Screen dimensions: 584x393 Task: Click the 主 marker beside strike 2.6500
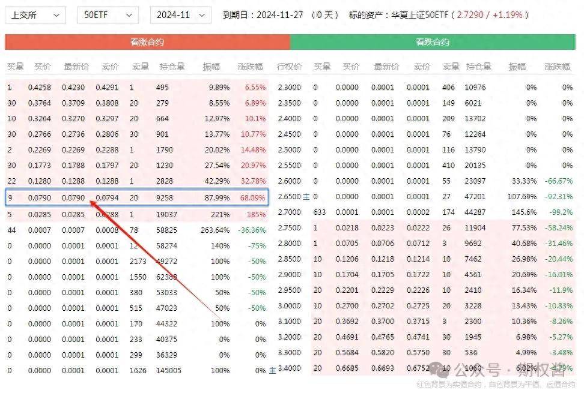click(306, 197)
